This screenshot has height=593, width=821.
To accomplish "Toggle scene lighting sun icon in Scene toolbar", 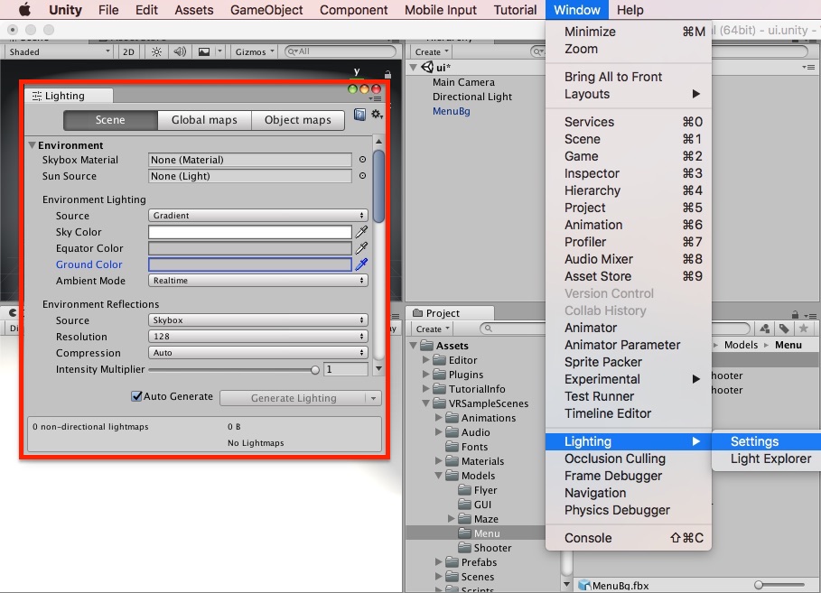I will [156, 51].
